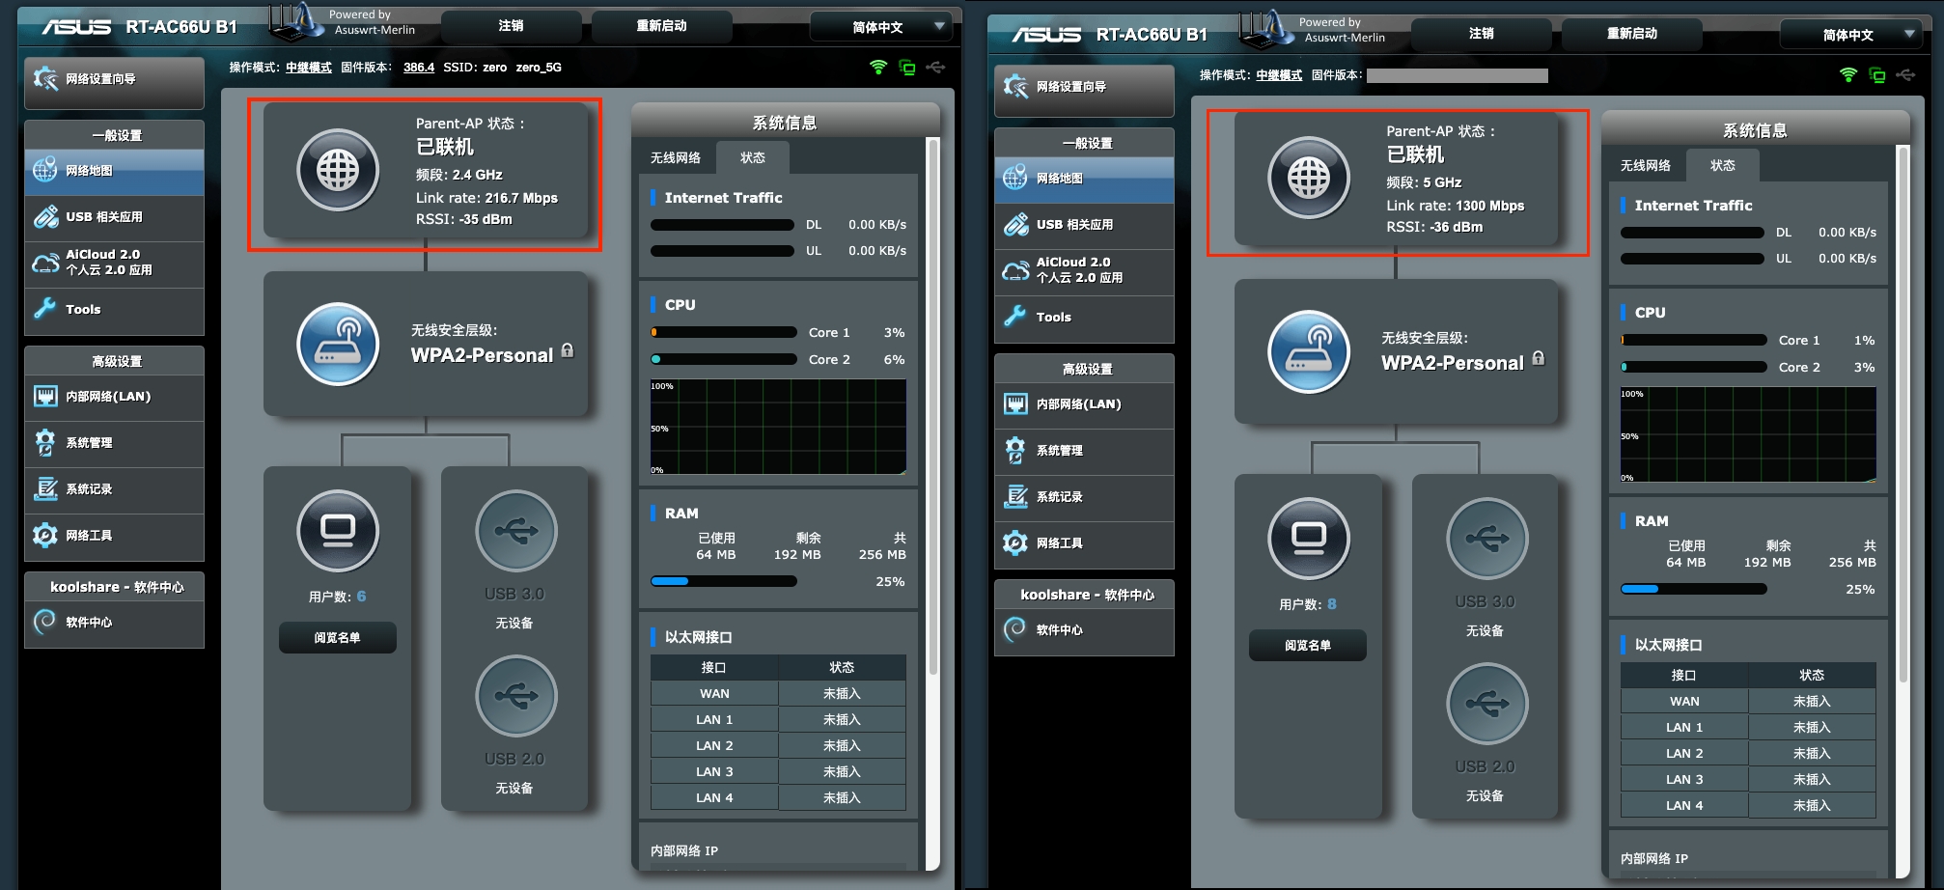Open 网络工具 in left window
The height and width of the screenshot is (890, 1944).
click(x=114, y=536)
